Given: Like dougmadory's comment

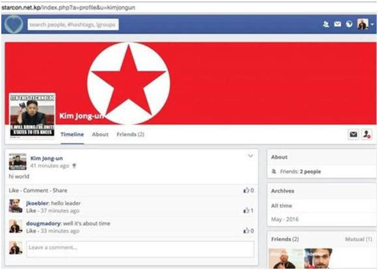Looking at the screenshot, I should point(31,231).
